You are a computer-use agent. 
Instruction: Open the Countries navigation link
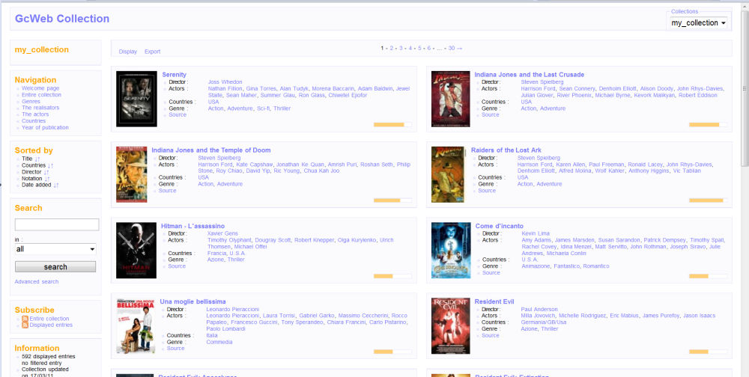pos(34,120)
